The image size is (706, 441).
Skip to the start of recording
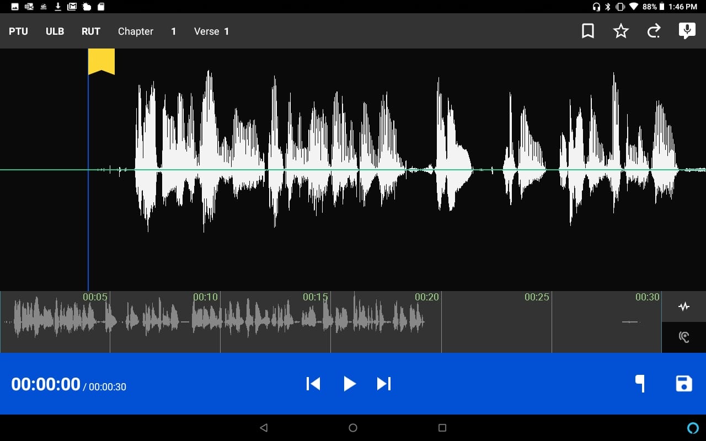tap(313, 384)
